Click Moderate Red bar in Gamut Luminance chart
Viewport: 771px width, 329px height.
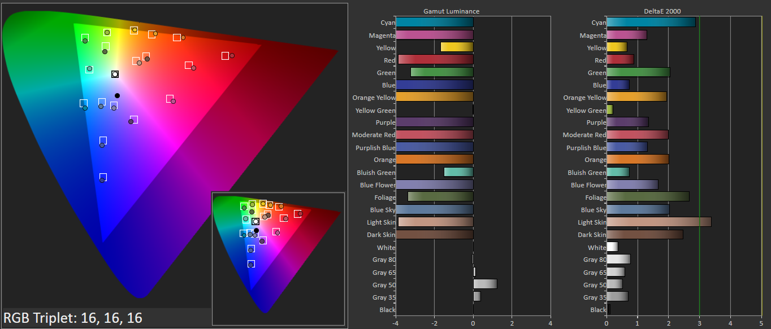[x=435, y=135]
